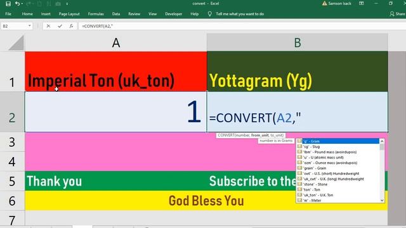Select "ozm" - Ounce mass option
406x228 pixels.
pyautogui.click(x=338, y=163)
